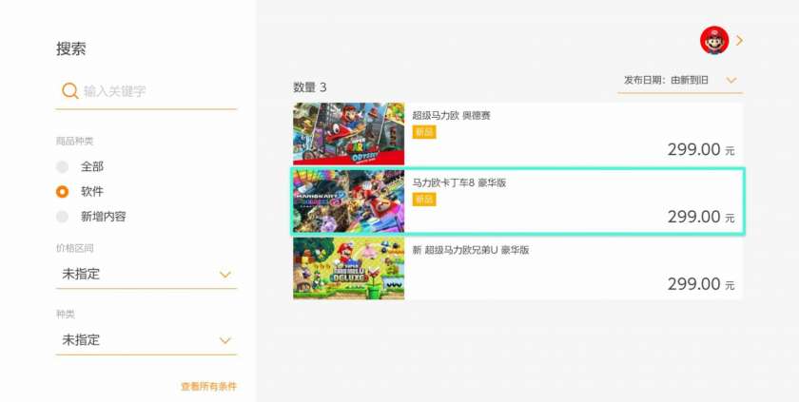Select the 超级马力欧 奥德赛 list entry
This screenshot has height=402, width=799.
click(517, 134)
